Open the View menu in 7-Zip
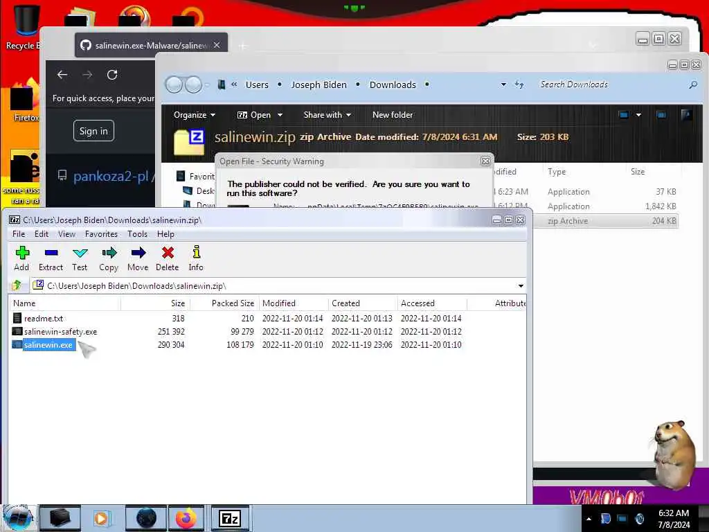 66,234
